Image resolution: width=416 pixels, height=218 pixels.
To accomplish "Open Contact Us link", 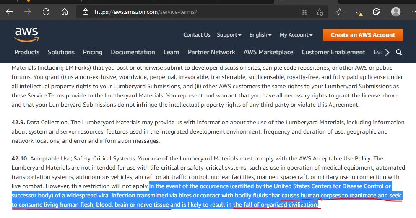I will [197, 35].
